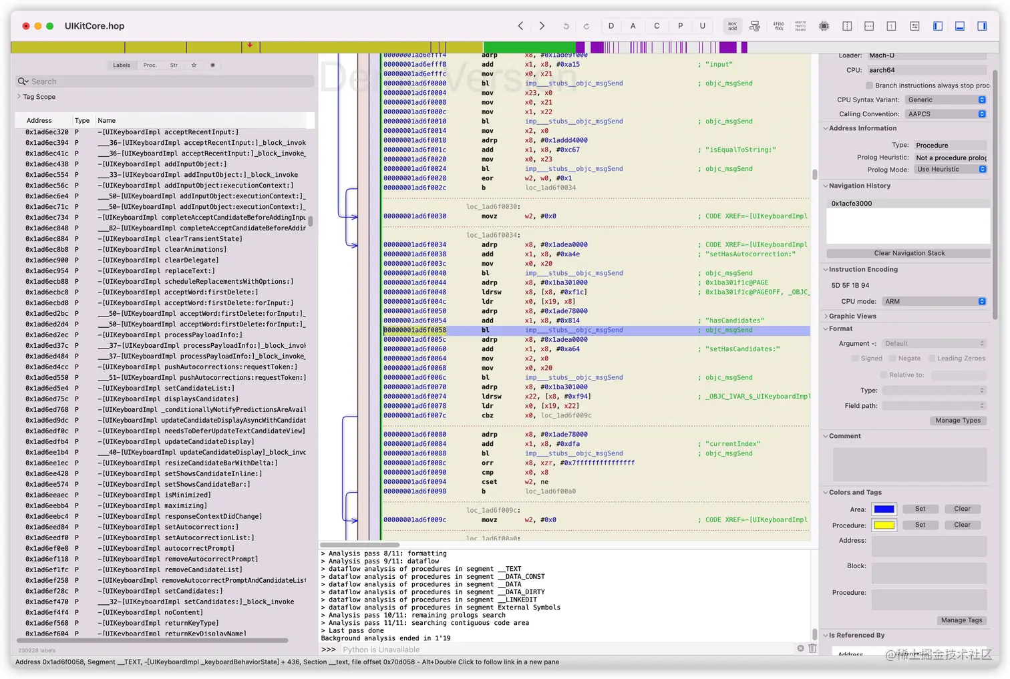
Task: Toggle the Signed checkbox
Action: pyautogui.click(x=855, y=359)
